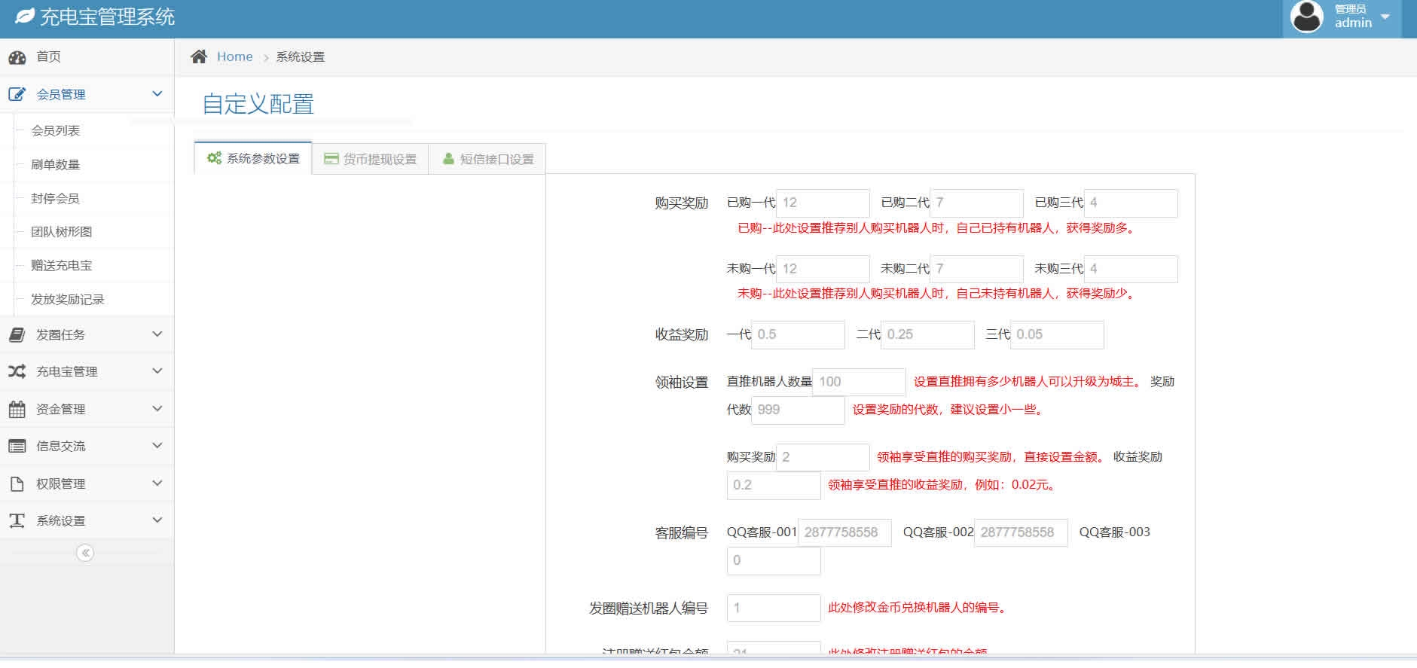
Task: Click the shuffle icon beside 充电宝管理
Action: pos(17,372)
